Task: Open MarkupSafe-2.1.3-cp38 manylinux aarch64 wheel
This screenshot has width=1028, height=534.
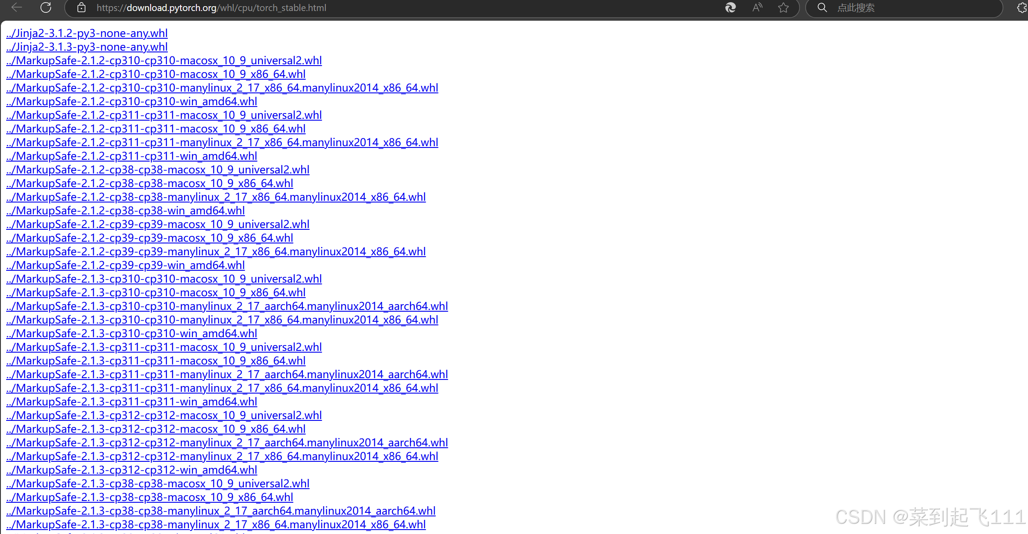Action: pyautogui.click(x=221, y=511)
